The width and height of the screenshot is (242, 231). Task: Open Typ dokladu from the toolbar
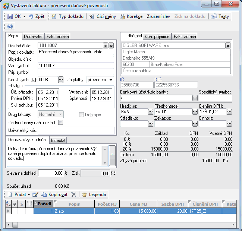coord(68,17)
